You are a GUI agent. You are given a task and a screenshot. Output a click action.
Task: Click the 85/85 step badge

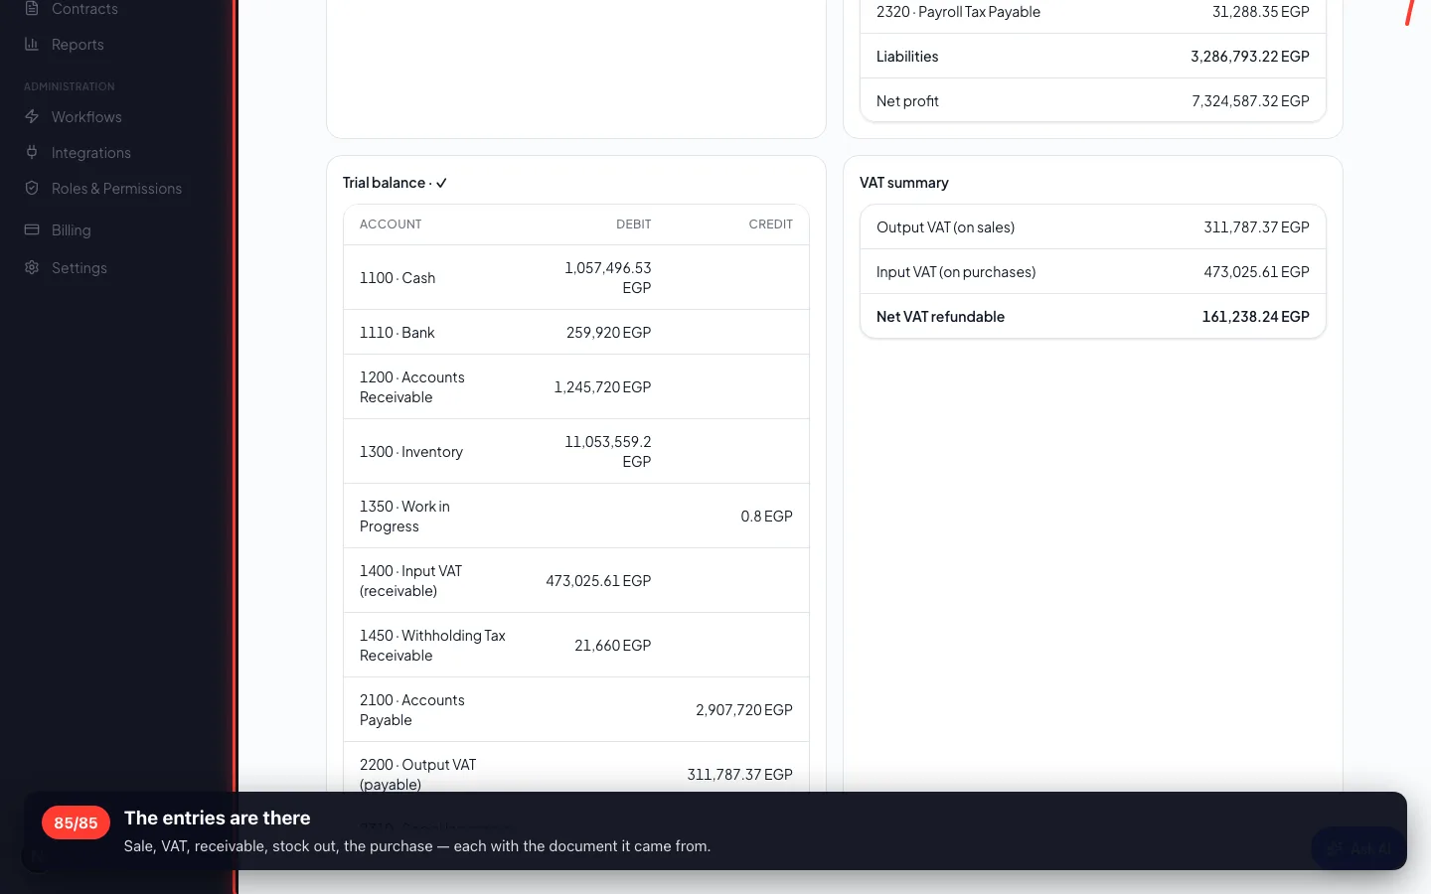coord(76,822)
